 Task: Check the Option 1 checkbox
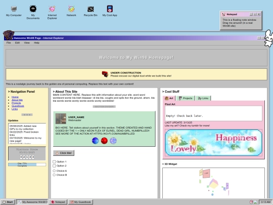point(54,161)
